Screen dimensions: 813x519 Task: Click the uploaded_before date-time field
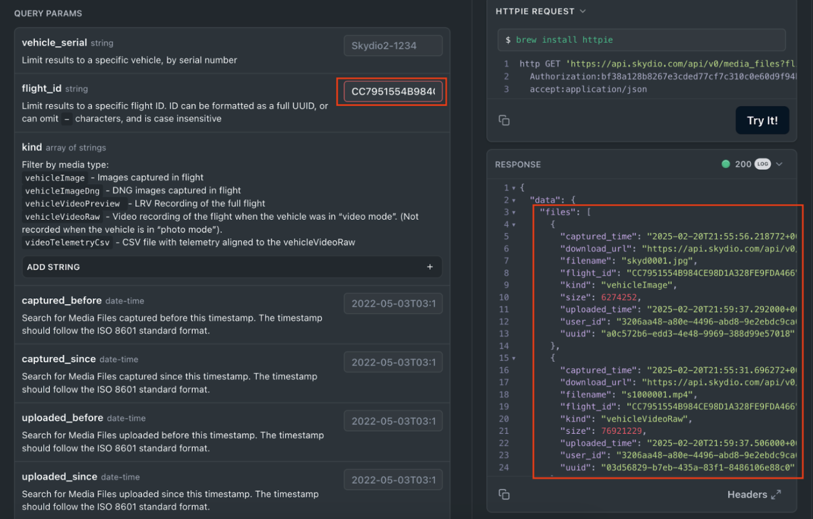click(393, 421)
